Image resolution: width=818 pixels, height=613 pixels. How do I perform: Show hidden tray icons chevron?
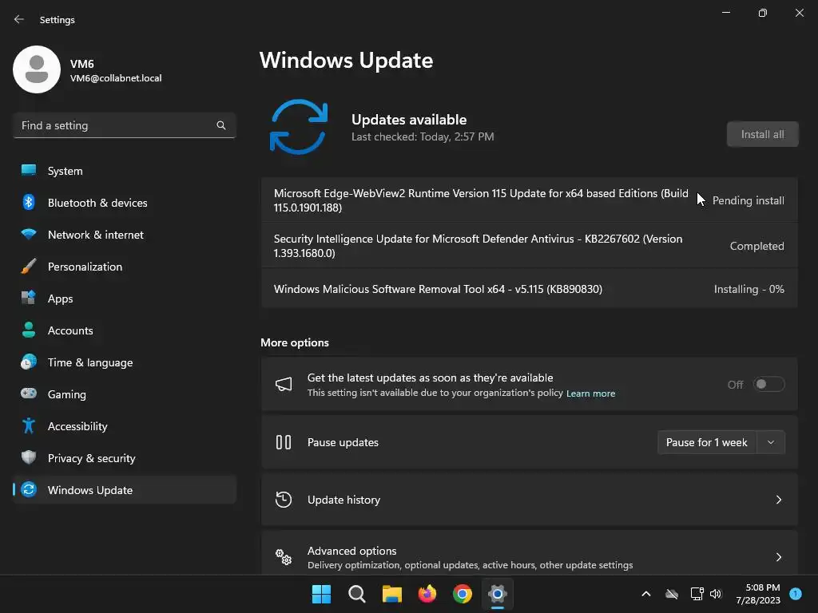645,594
